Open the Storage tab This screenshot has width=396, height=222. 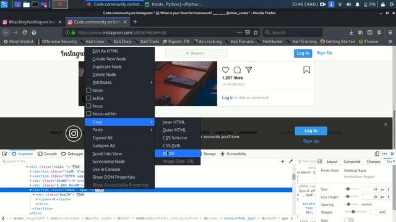click(x=209, y=154)
